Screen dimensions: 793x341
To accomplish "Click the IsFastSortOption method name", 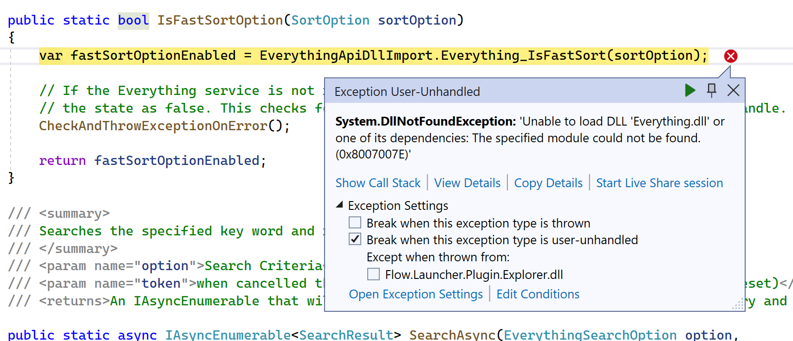I will coord(220,20).
